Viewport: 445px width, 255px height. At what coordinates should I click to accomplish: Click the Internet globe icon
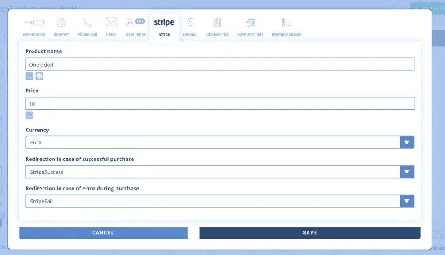[x=61, y=23]
